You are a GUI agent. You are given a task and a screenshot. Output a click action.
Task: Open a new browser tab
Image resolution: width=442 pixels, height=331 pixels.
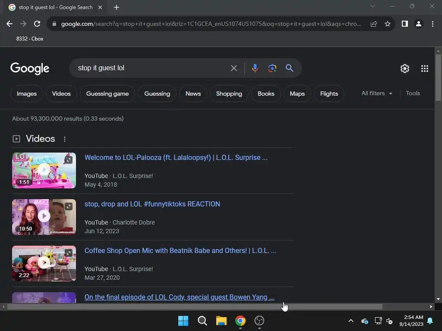117,7
